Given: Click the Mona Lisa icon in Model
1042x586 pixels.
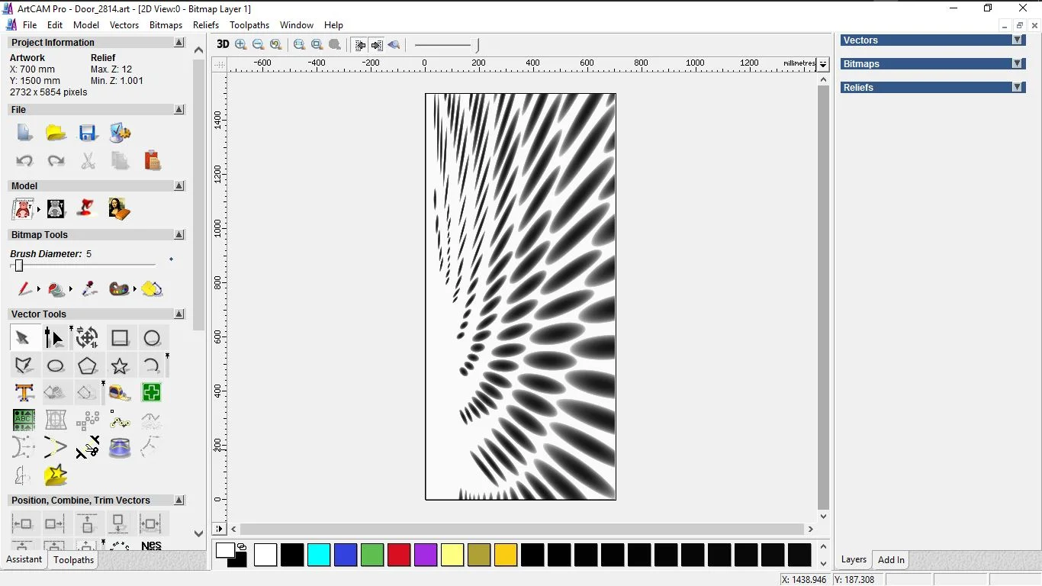Looking at the screenshot, I should [x=119, y=208].
